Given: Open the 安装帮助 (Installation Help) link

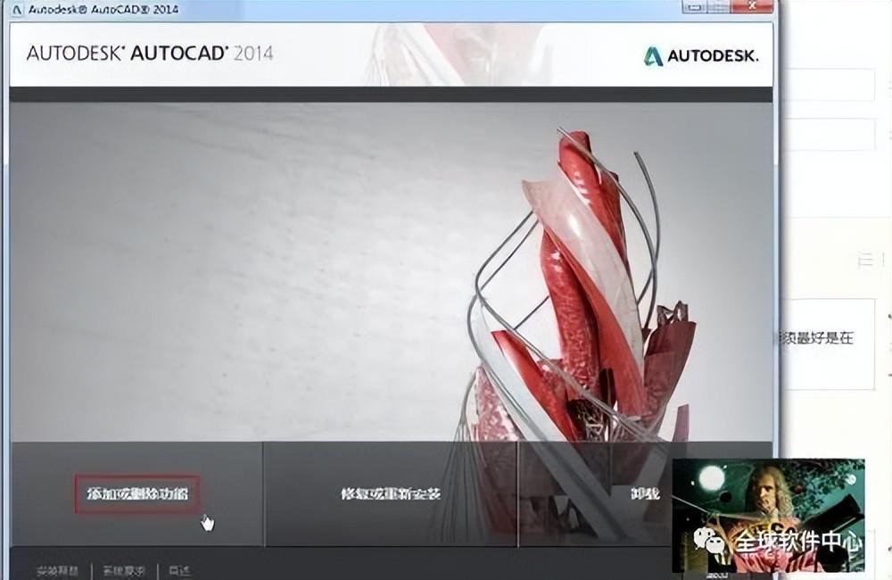Looking at the screenshot, I should (57, 571).
